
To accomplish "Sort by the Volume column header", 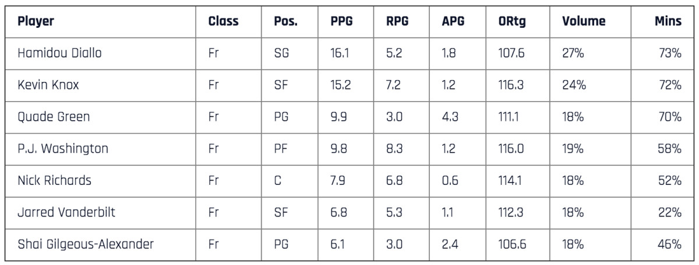I will (x=584, y=22).
